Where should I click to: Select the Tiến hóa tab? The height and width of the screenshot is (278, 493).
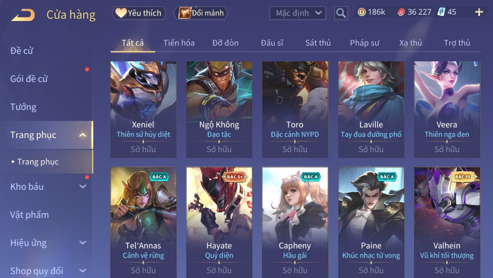click(179, 43)
